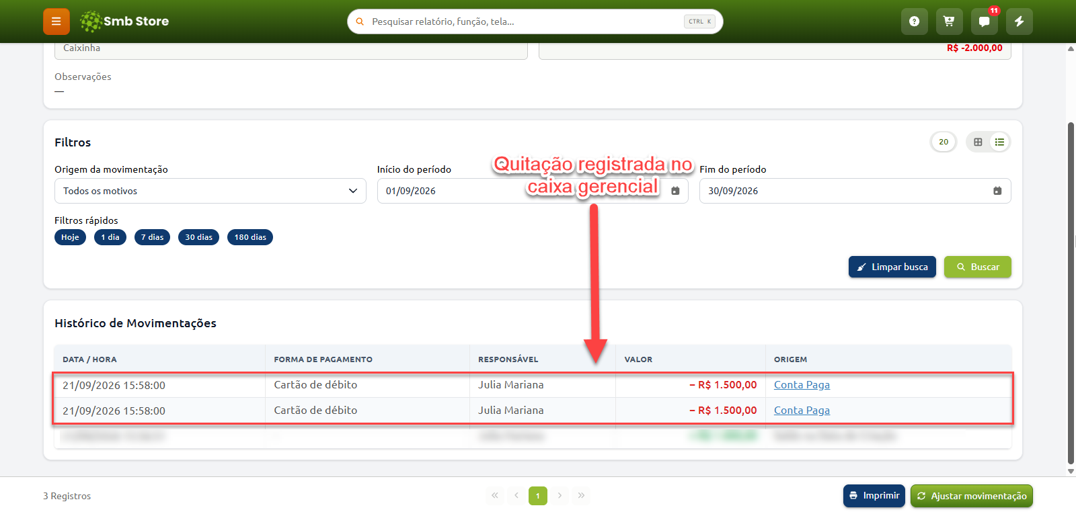Apply the 7 dias quick filter
The width and height of the screenshot is (1076, 514).
[x=153, y=237]
